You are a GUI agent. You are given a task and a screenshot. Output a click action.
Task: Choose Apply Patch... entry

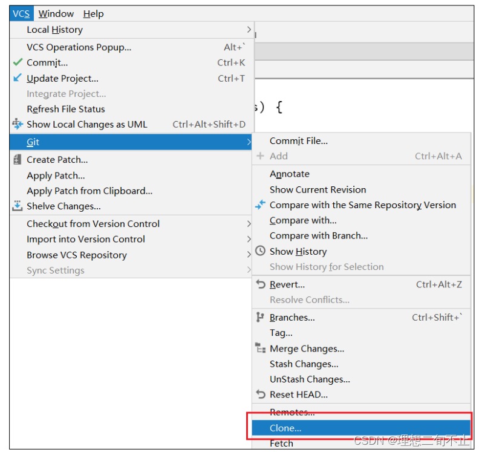131,175
